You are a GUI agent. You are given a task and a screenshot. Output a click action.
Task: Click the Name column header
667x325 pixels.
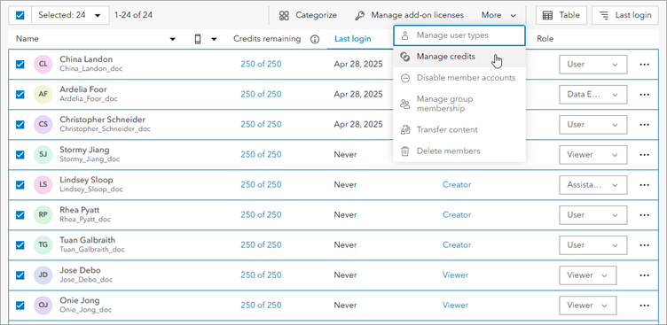click(27, 39)
